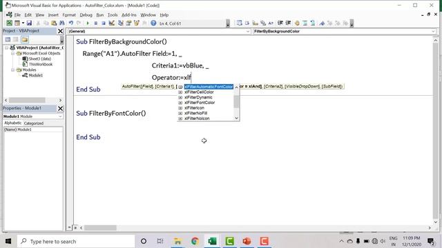Comment block icon in Edit toolbar
This screenshot has height=248, width=442.
point(305,23)
